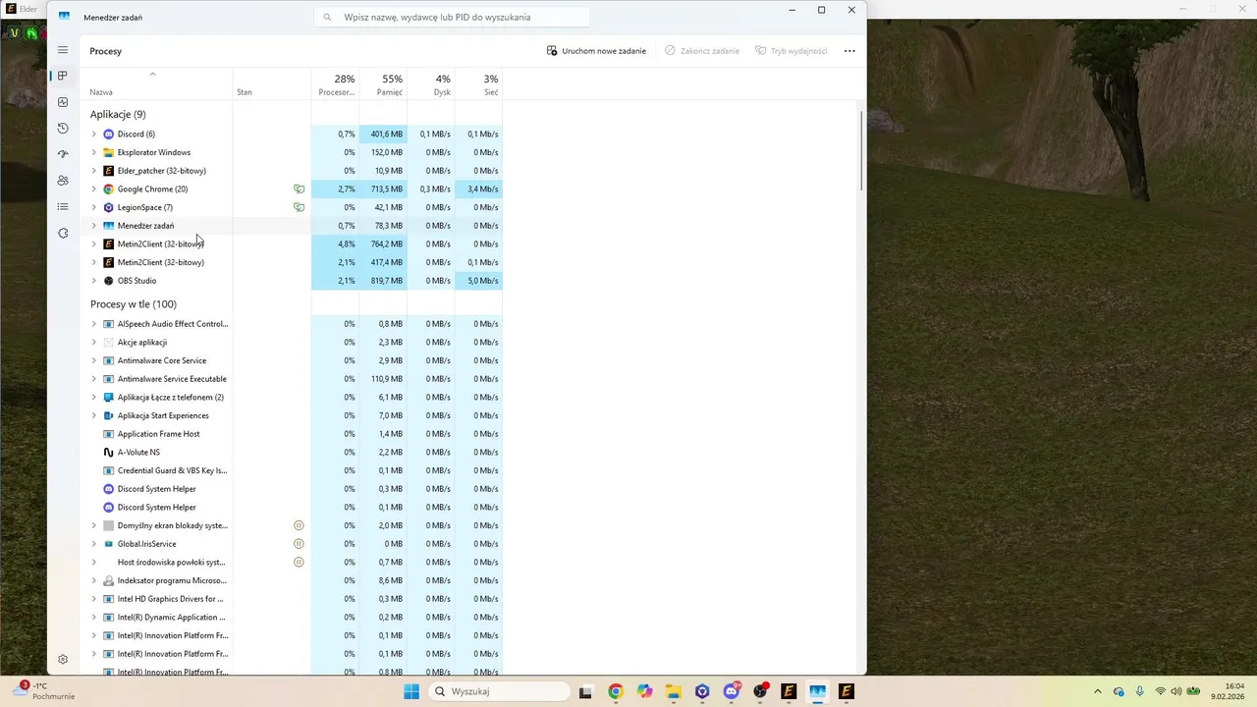Viewport: 1257px width, 707px height.
Task: Open the Details list page in sidebar
Action: tap(63, 206)
